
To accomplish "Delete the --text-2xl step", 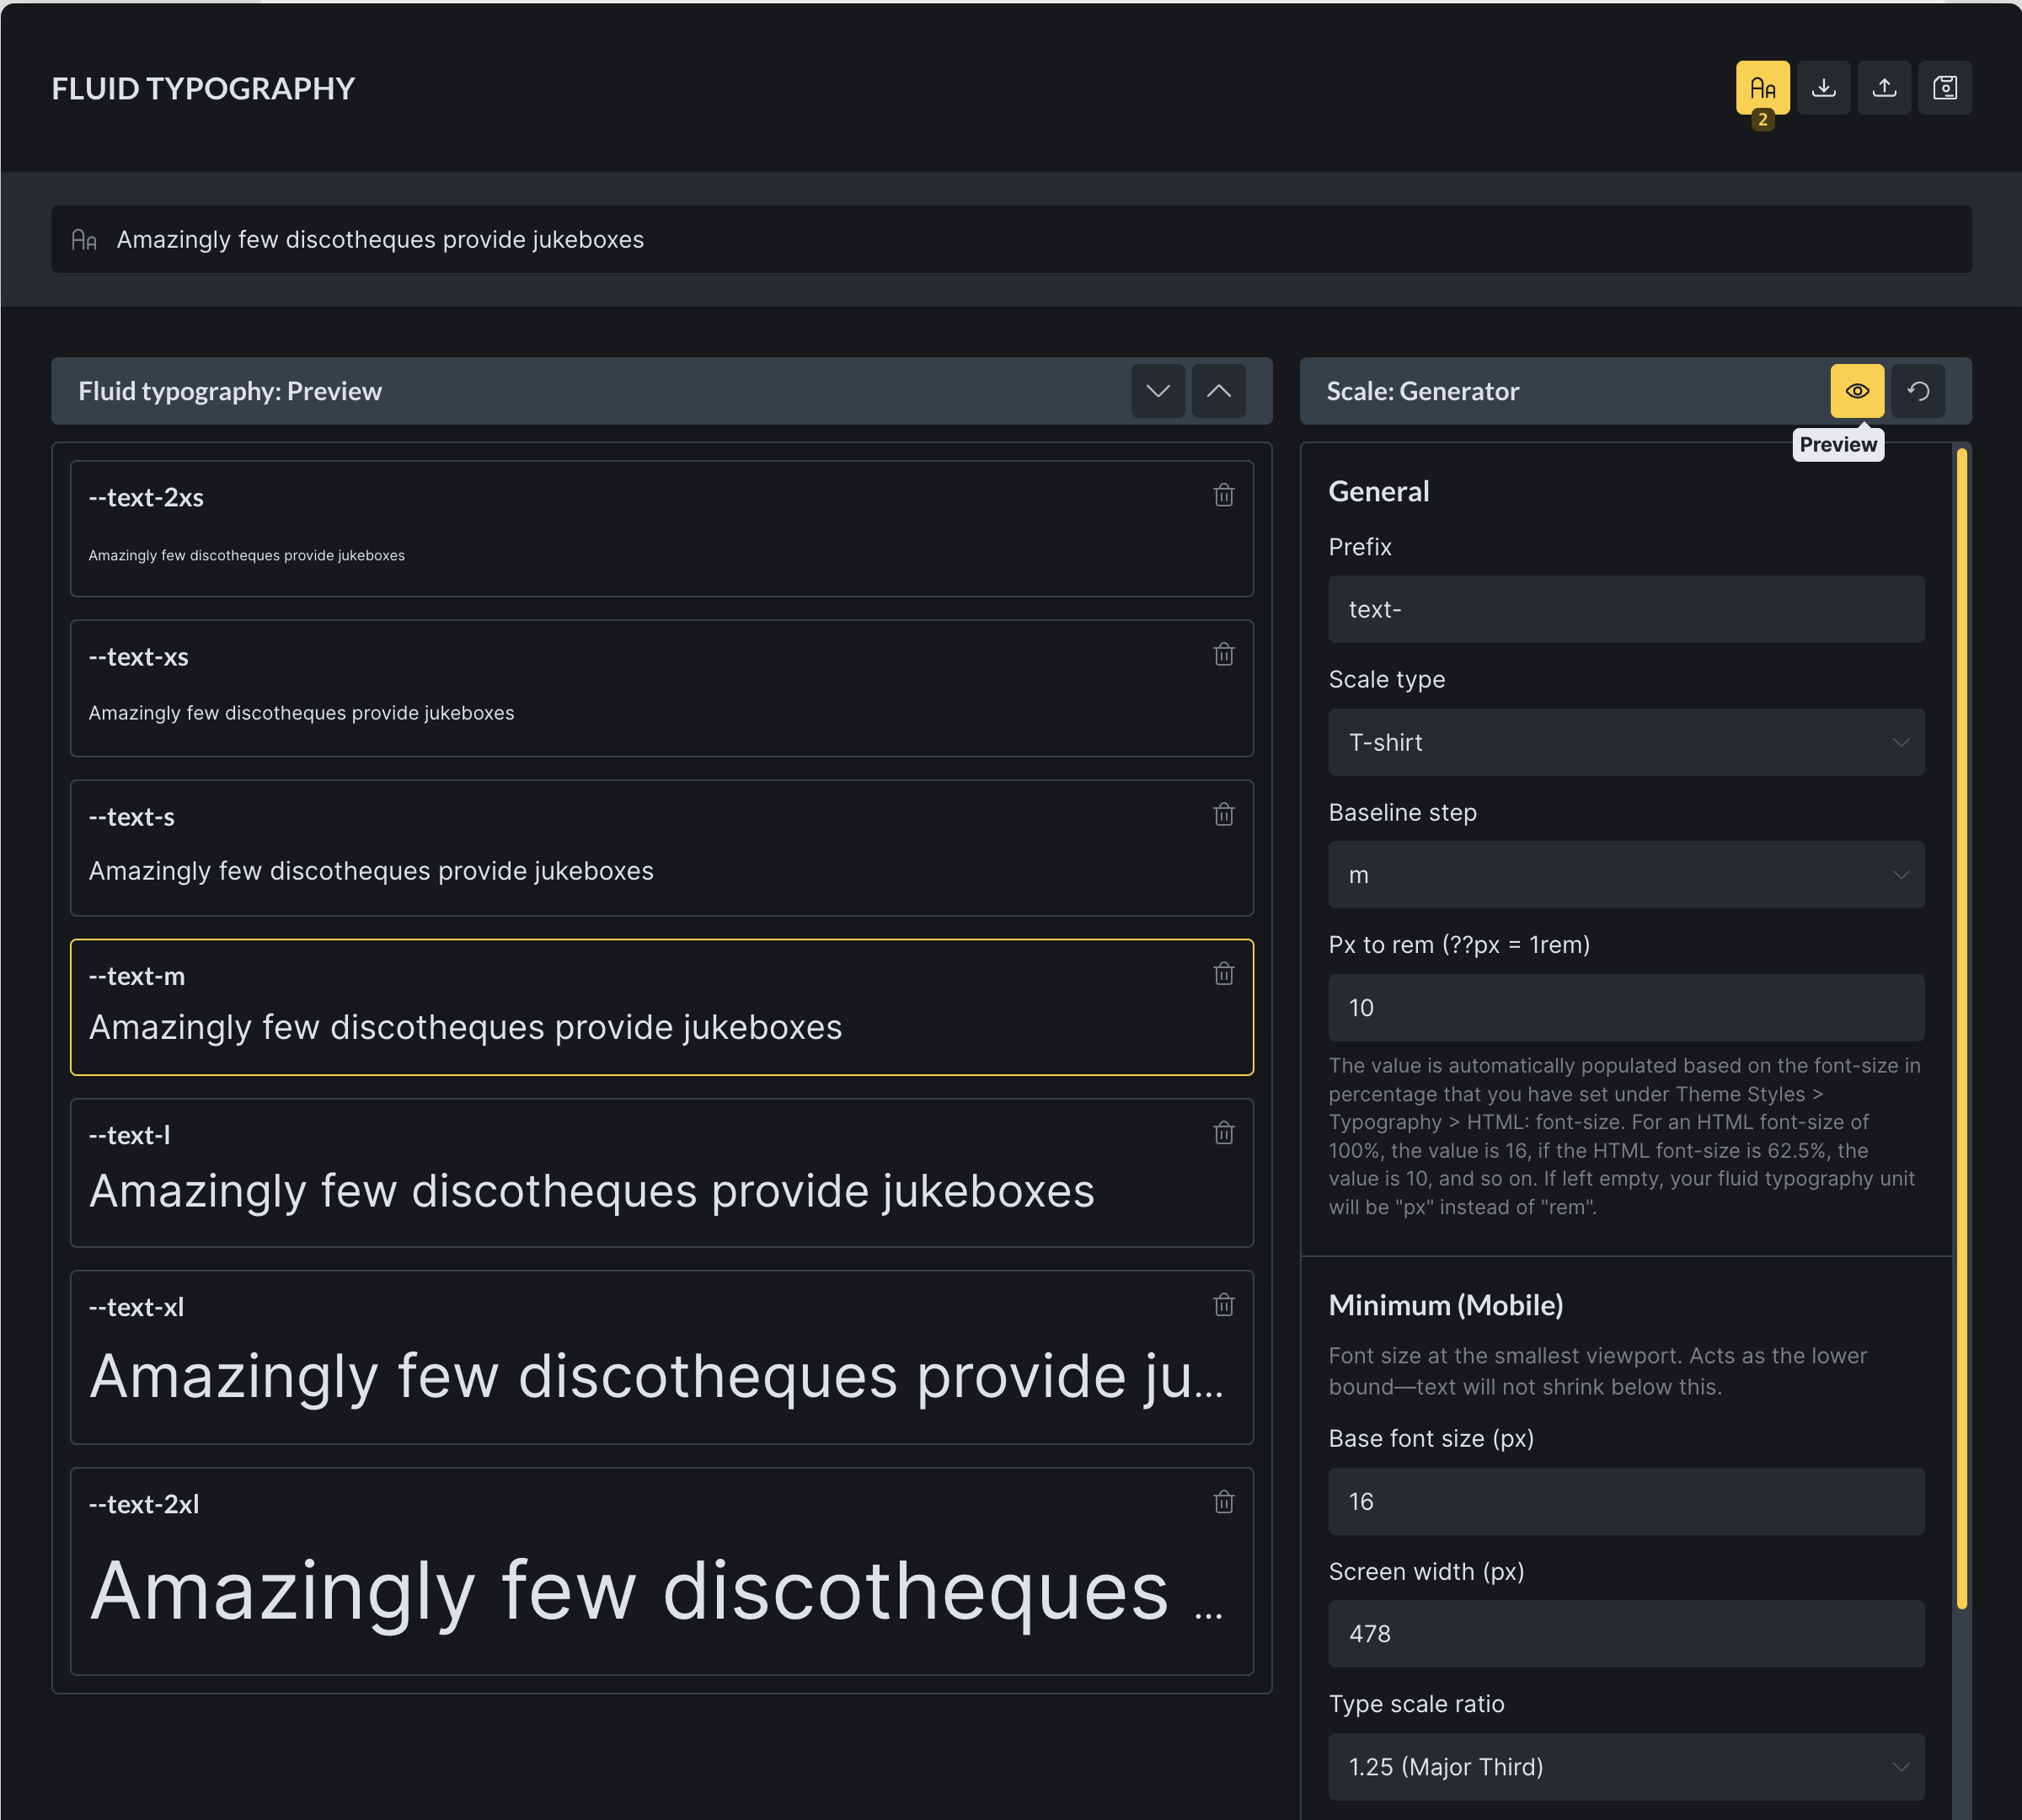I will pyautogui.click(x=1223, y=1502).
